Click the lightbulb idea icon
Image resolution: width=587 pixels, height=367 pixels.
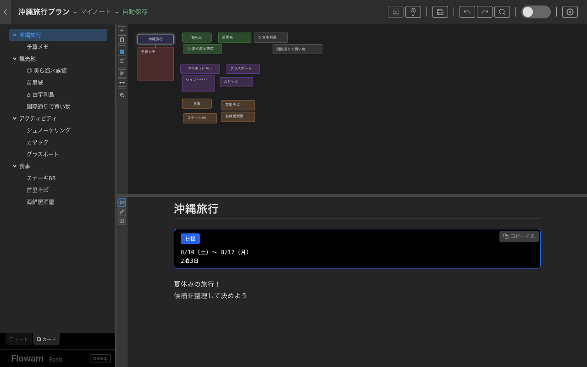(x=413, y=12)
